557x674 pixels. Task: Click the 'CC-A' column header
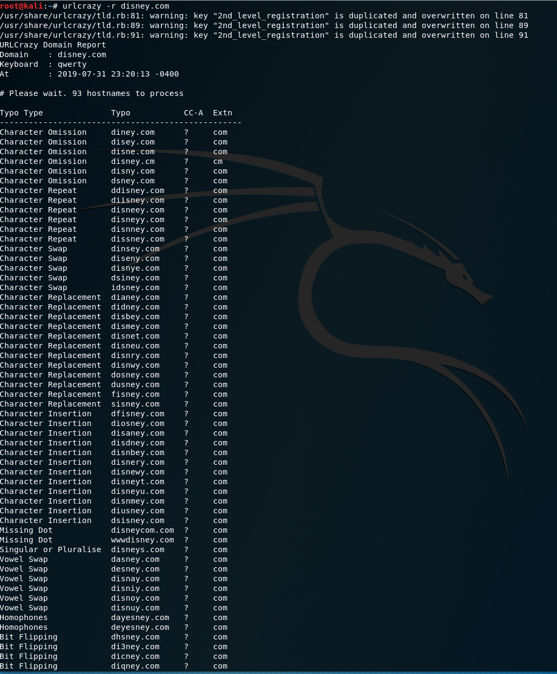(193, 113)
